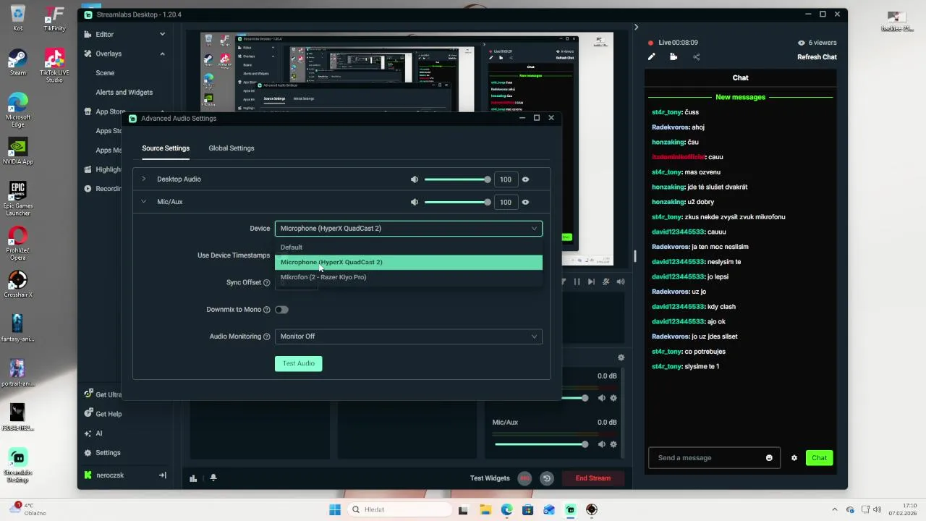Click the speaker icon above the mini feed panel
The width and height of the screenshot is (926, 521).
(621, 281)
